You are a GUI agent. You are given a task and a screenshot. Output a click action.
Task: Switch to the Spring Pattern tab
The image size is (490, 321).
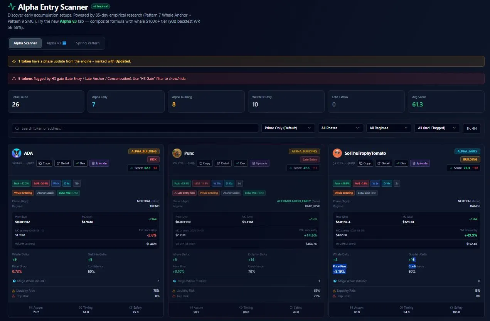[x=88, y=43]
